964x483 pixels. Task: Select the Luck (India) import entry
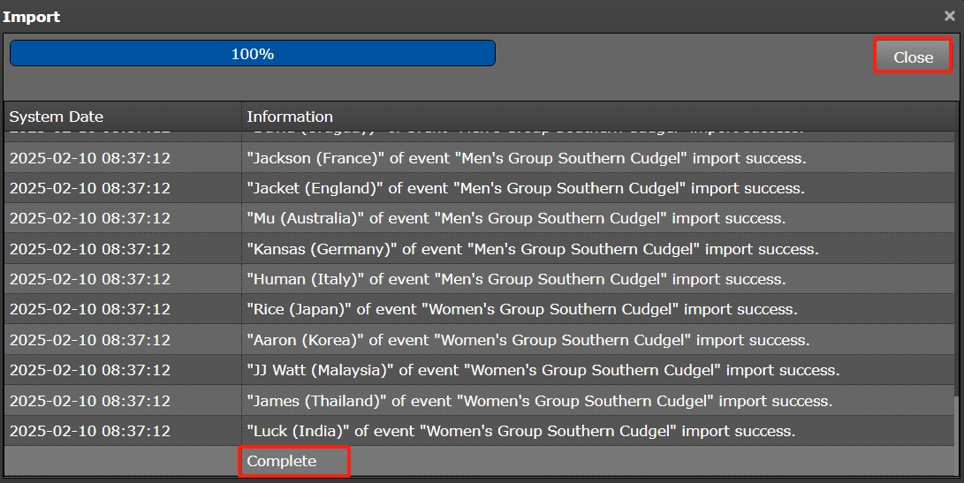[x=520, y=431]
